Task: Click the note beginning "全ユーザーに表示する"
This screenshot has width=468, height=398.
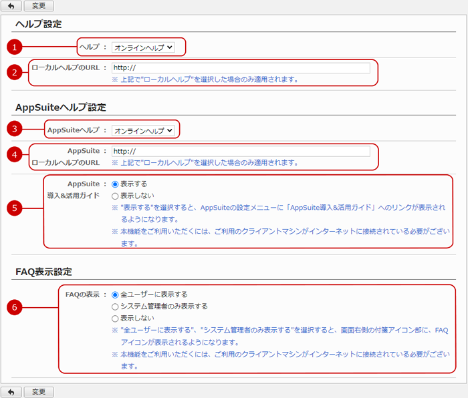Action: [x=280, y=337]
